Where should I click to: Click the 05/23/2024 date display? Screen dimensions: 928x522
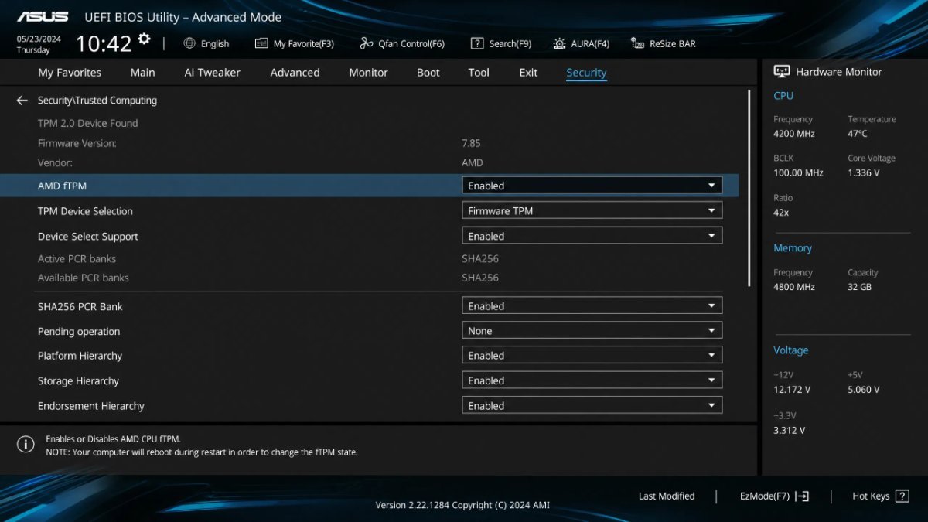point(39,38)
